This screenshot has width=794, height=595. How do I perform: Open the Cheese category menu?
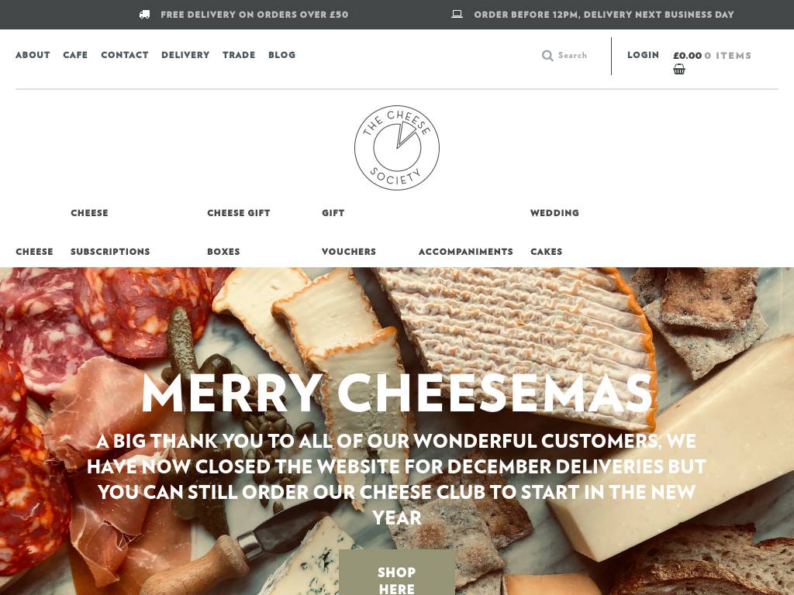click(x=34, y=252)
